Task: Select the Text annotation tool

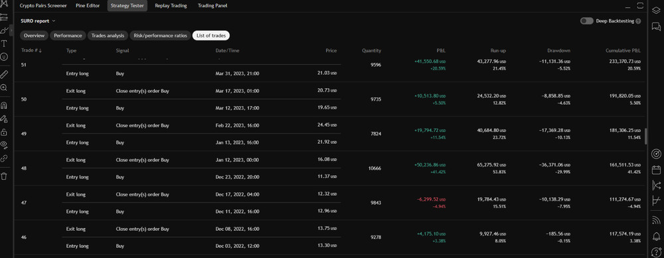Action: pos(4,44)
